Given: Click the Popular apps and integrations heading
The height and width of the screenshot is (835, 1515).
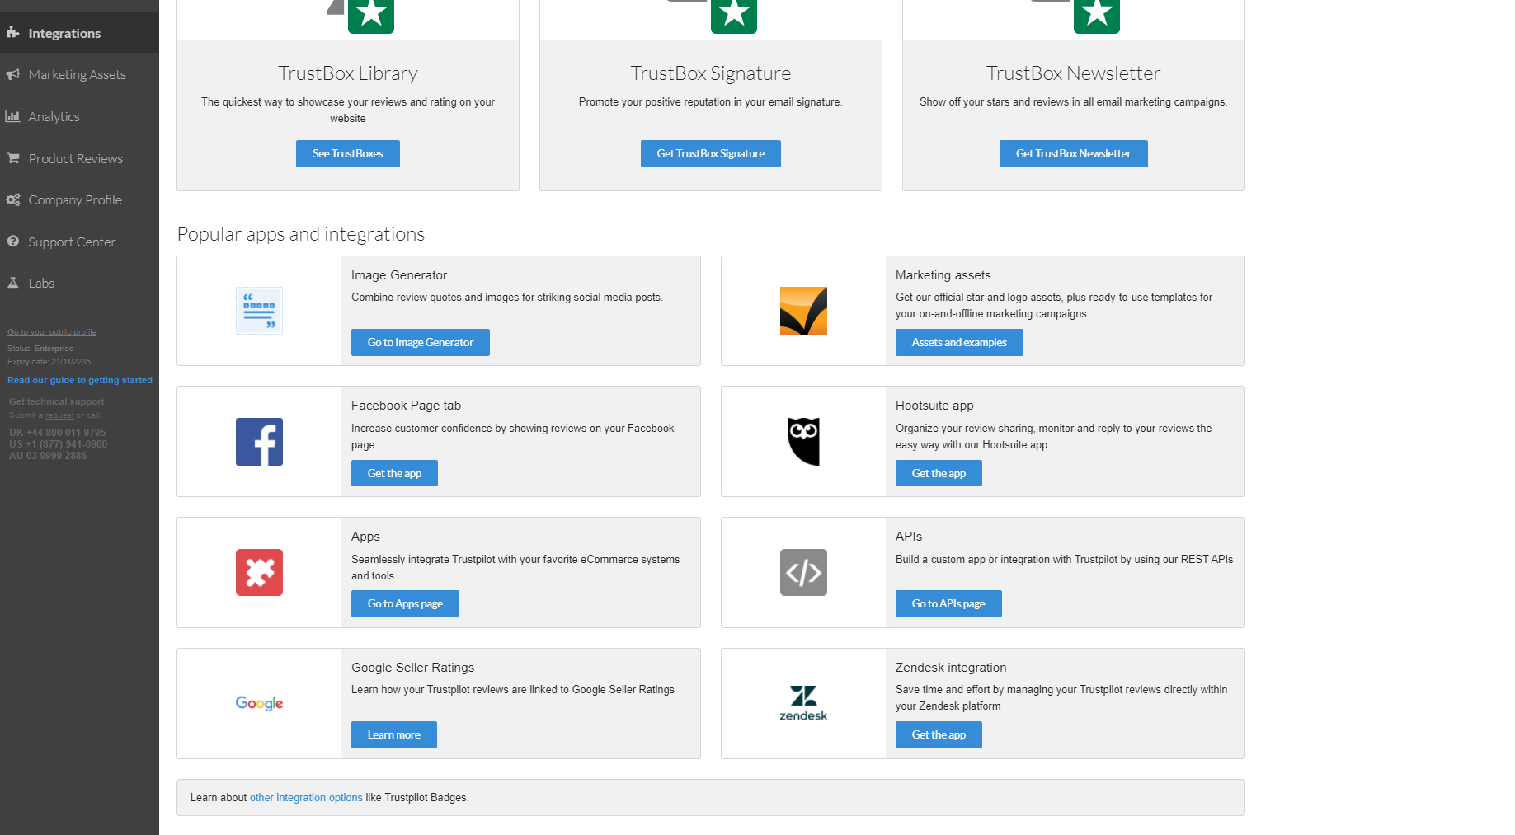Looking at the screenshot, I should (301, 234).
